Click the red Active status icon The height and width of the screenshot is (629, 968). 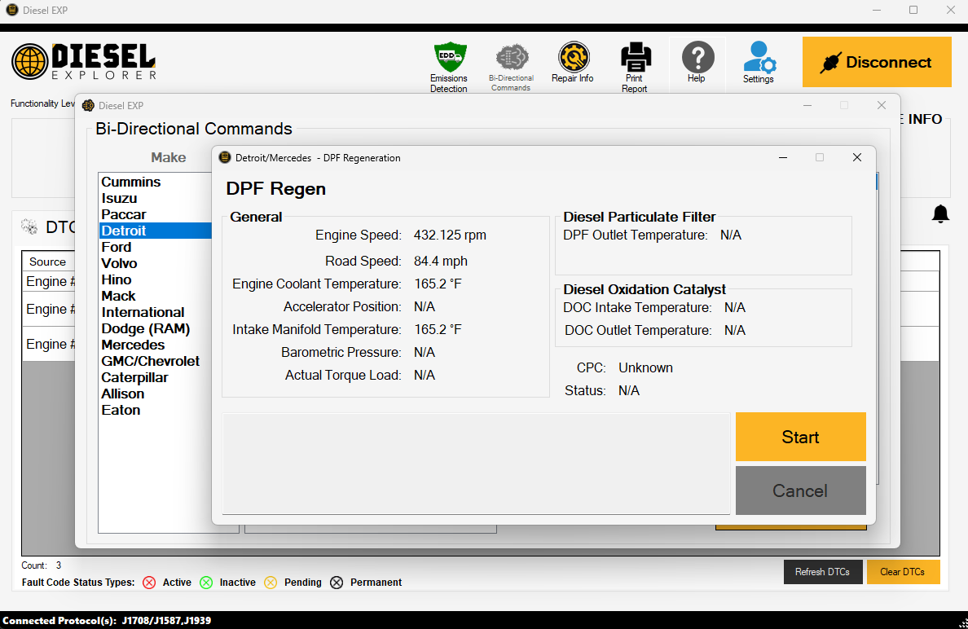149,583
